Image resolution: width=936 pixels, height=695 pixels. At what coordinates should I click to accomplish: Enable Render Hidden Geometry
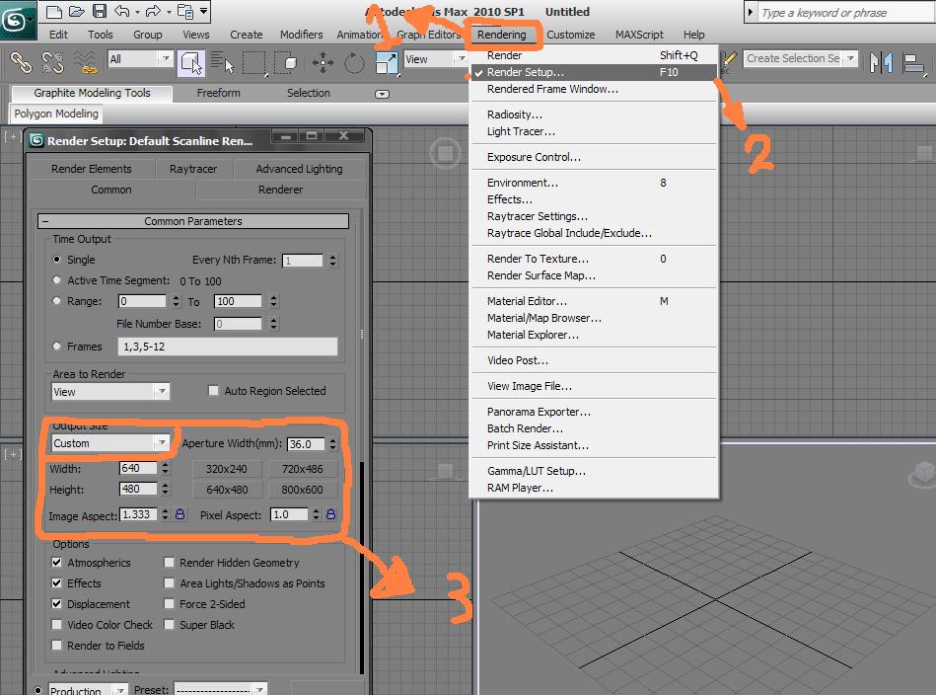click(x=169, y=562)
